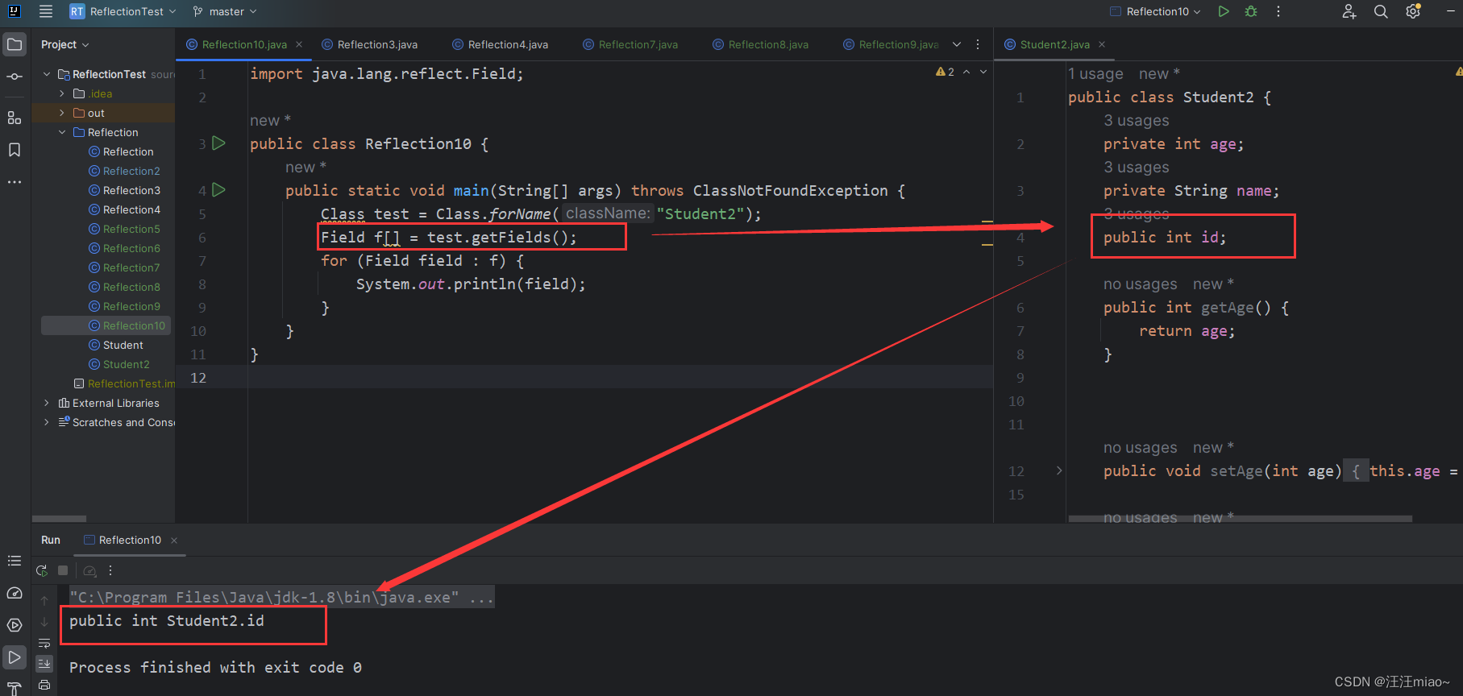Go to next highlighted error arrow
This screenshot has width=1463, height=696.
[983, 72]
